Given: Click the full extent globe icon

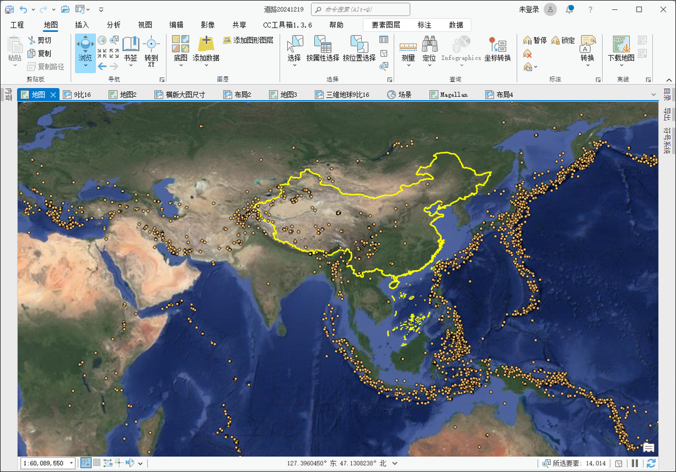Looking at the screenshot, I should [102, 41].
